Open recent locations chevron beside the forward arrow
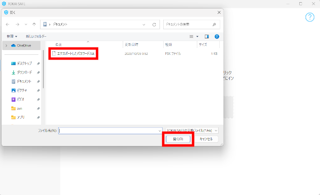 26,25
